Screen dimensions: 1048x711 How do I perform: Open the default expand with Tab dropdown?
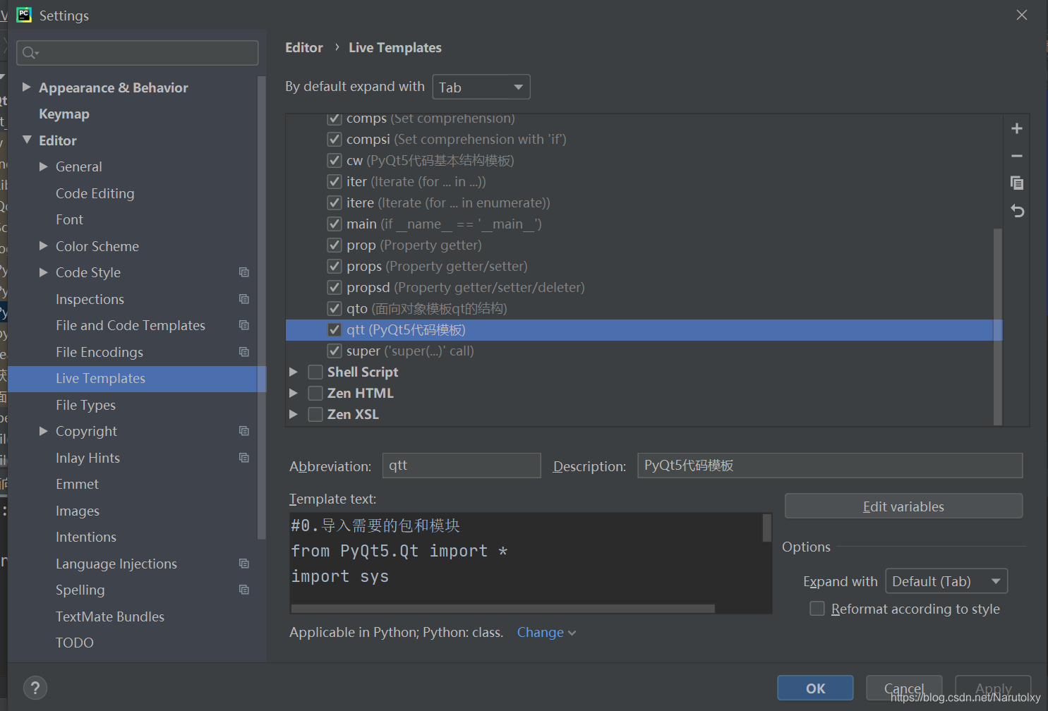[x=481, y=87]
